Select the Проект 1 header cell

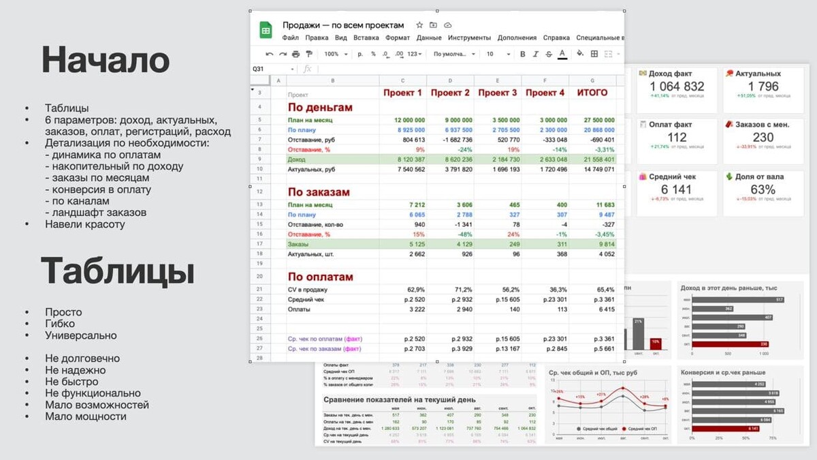click(x=403, y=93)
